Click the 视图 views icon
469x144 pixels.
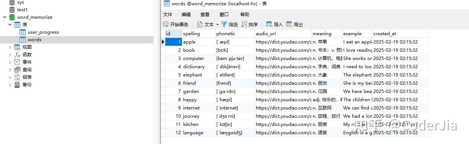(17, 47)
